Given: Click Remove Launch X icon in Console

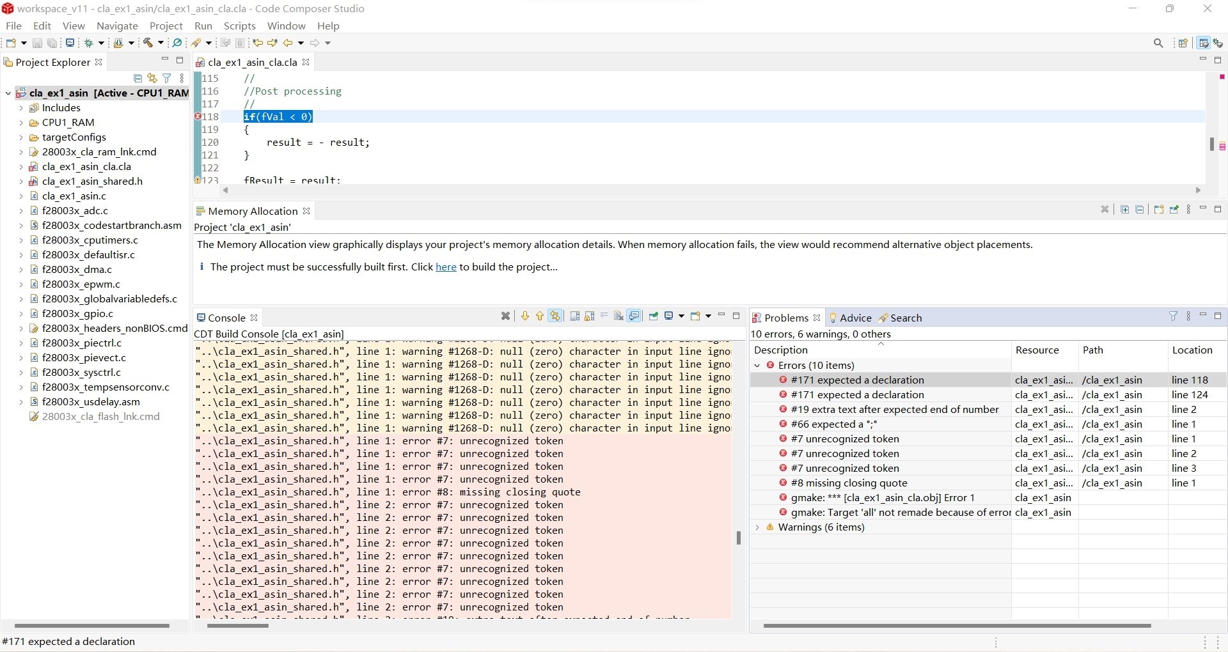Looking at the screenshot, I should [x=505, y=316].
